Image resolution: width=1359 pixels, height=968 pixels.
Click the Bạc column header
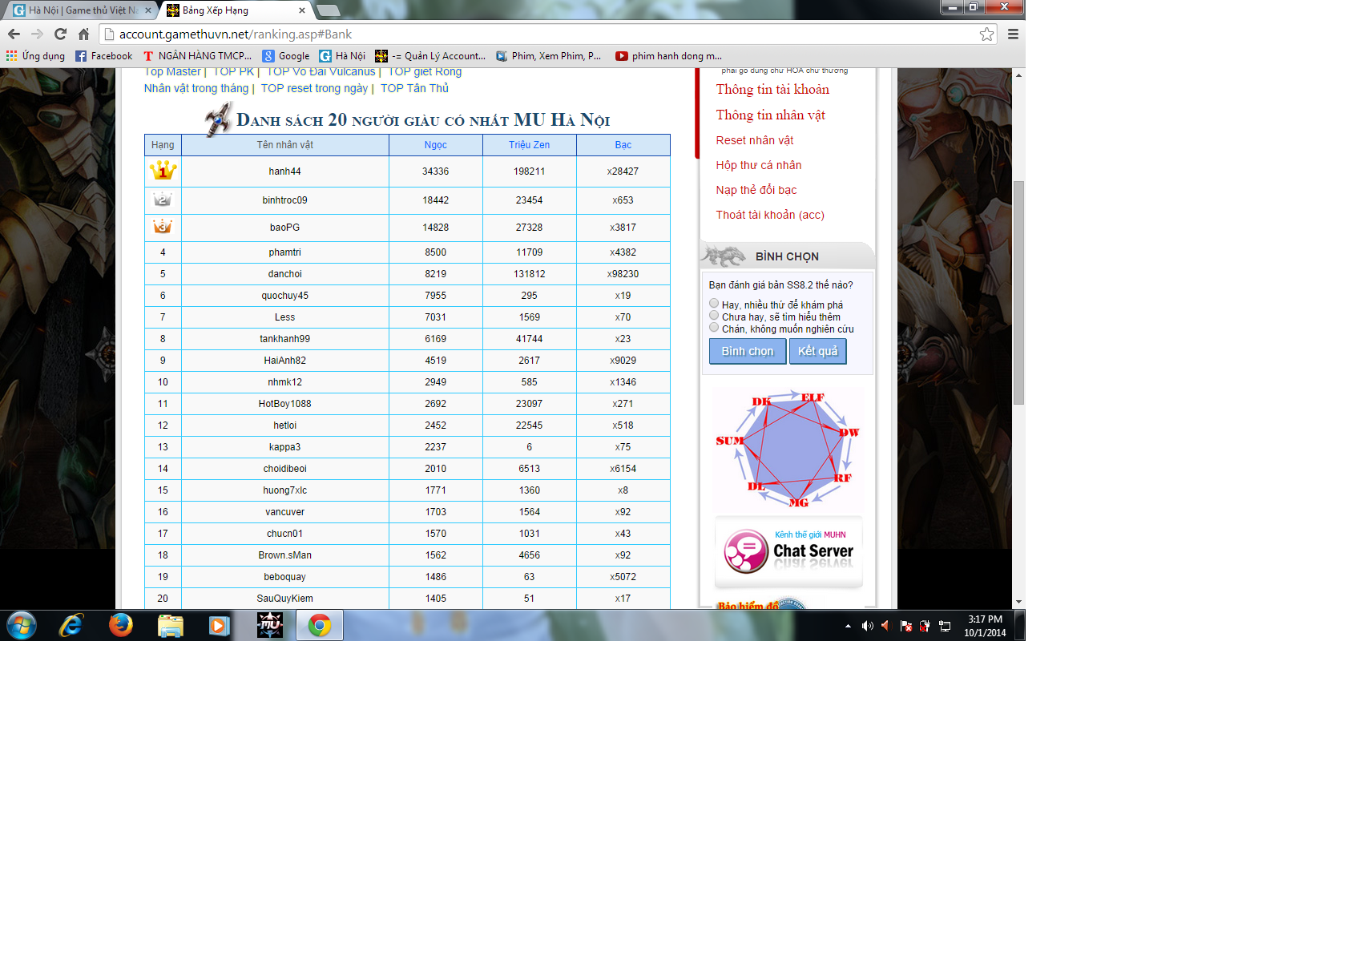point(623,145)
